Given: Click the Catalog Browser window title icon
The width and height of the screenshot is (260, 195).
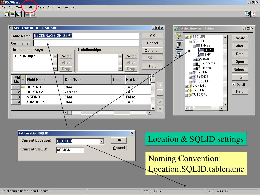Looking at the screenshot, I should pos(176,28).
